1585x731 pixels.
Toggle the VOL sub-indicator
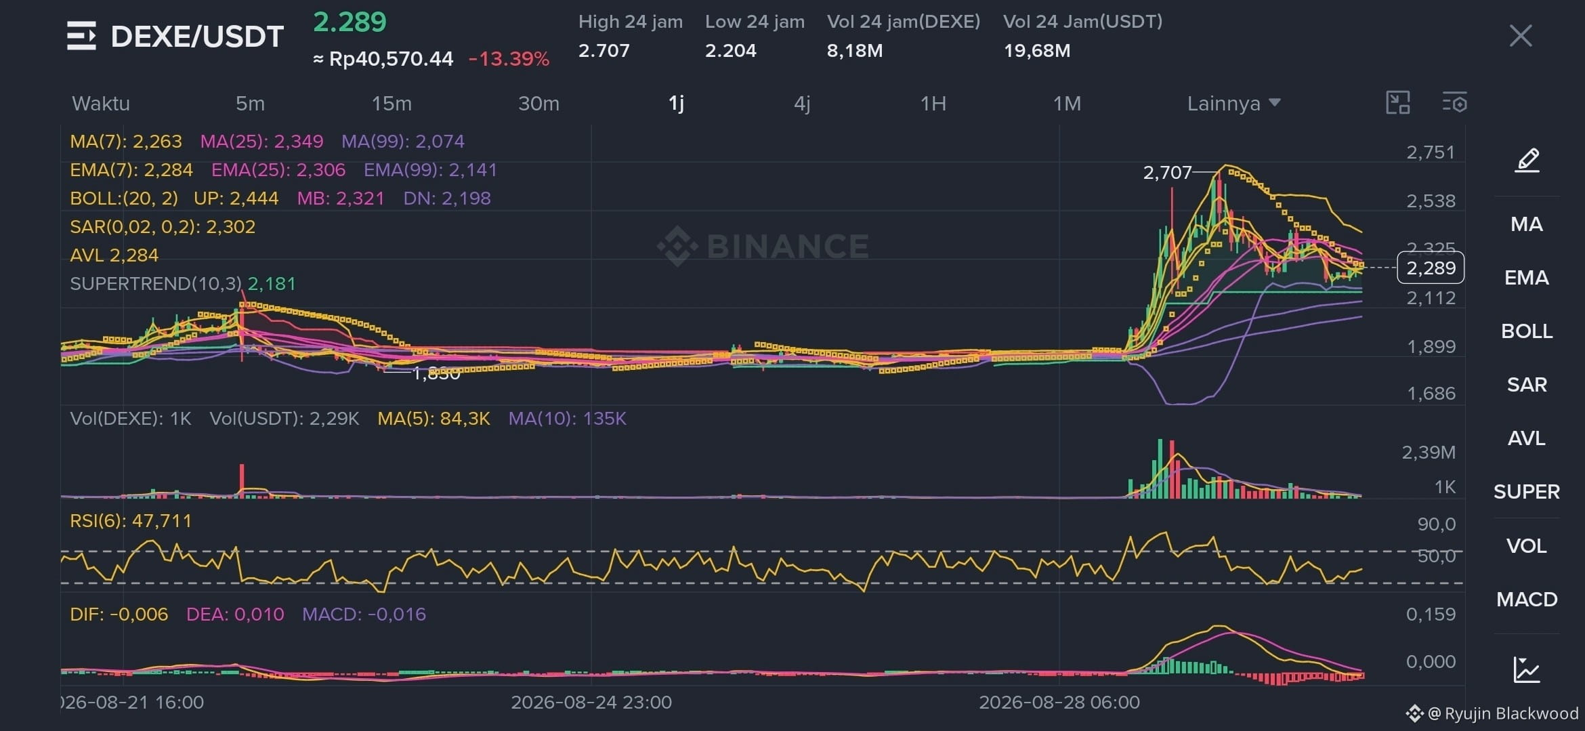click(x=1527, y=545)
